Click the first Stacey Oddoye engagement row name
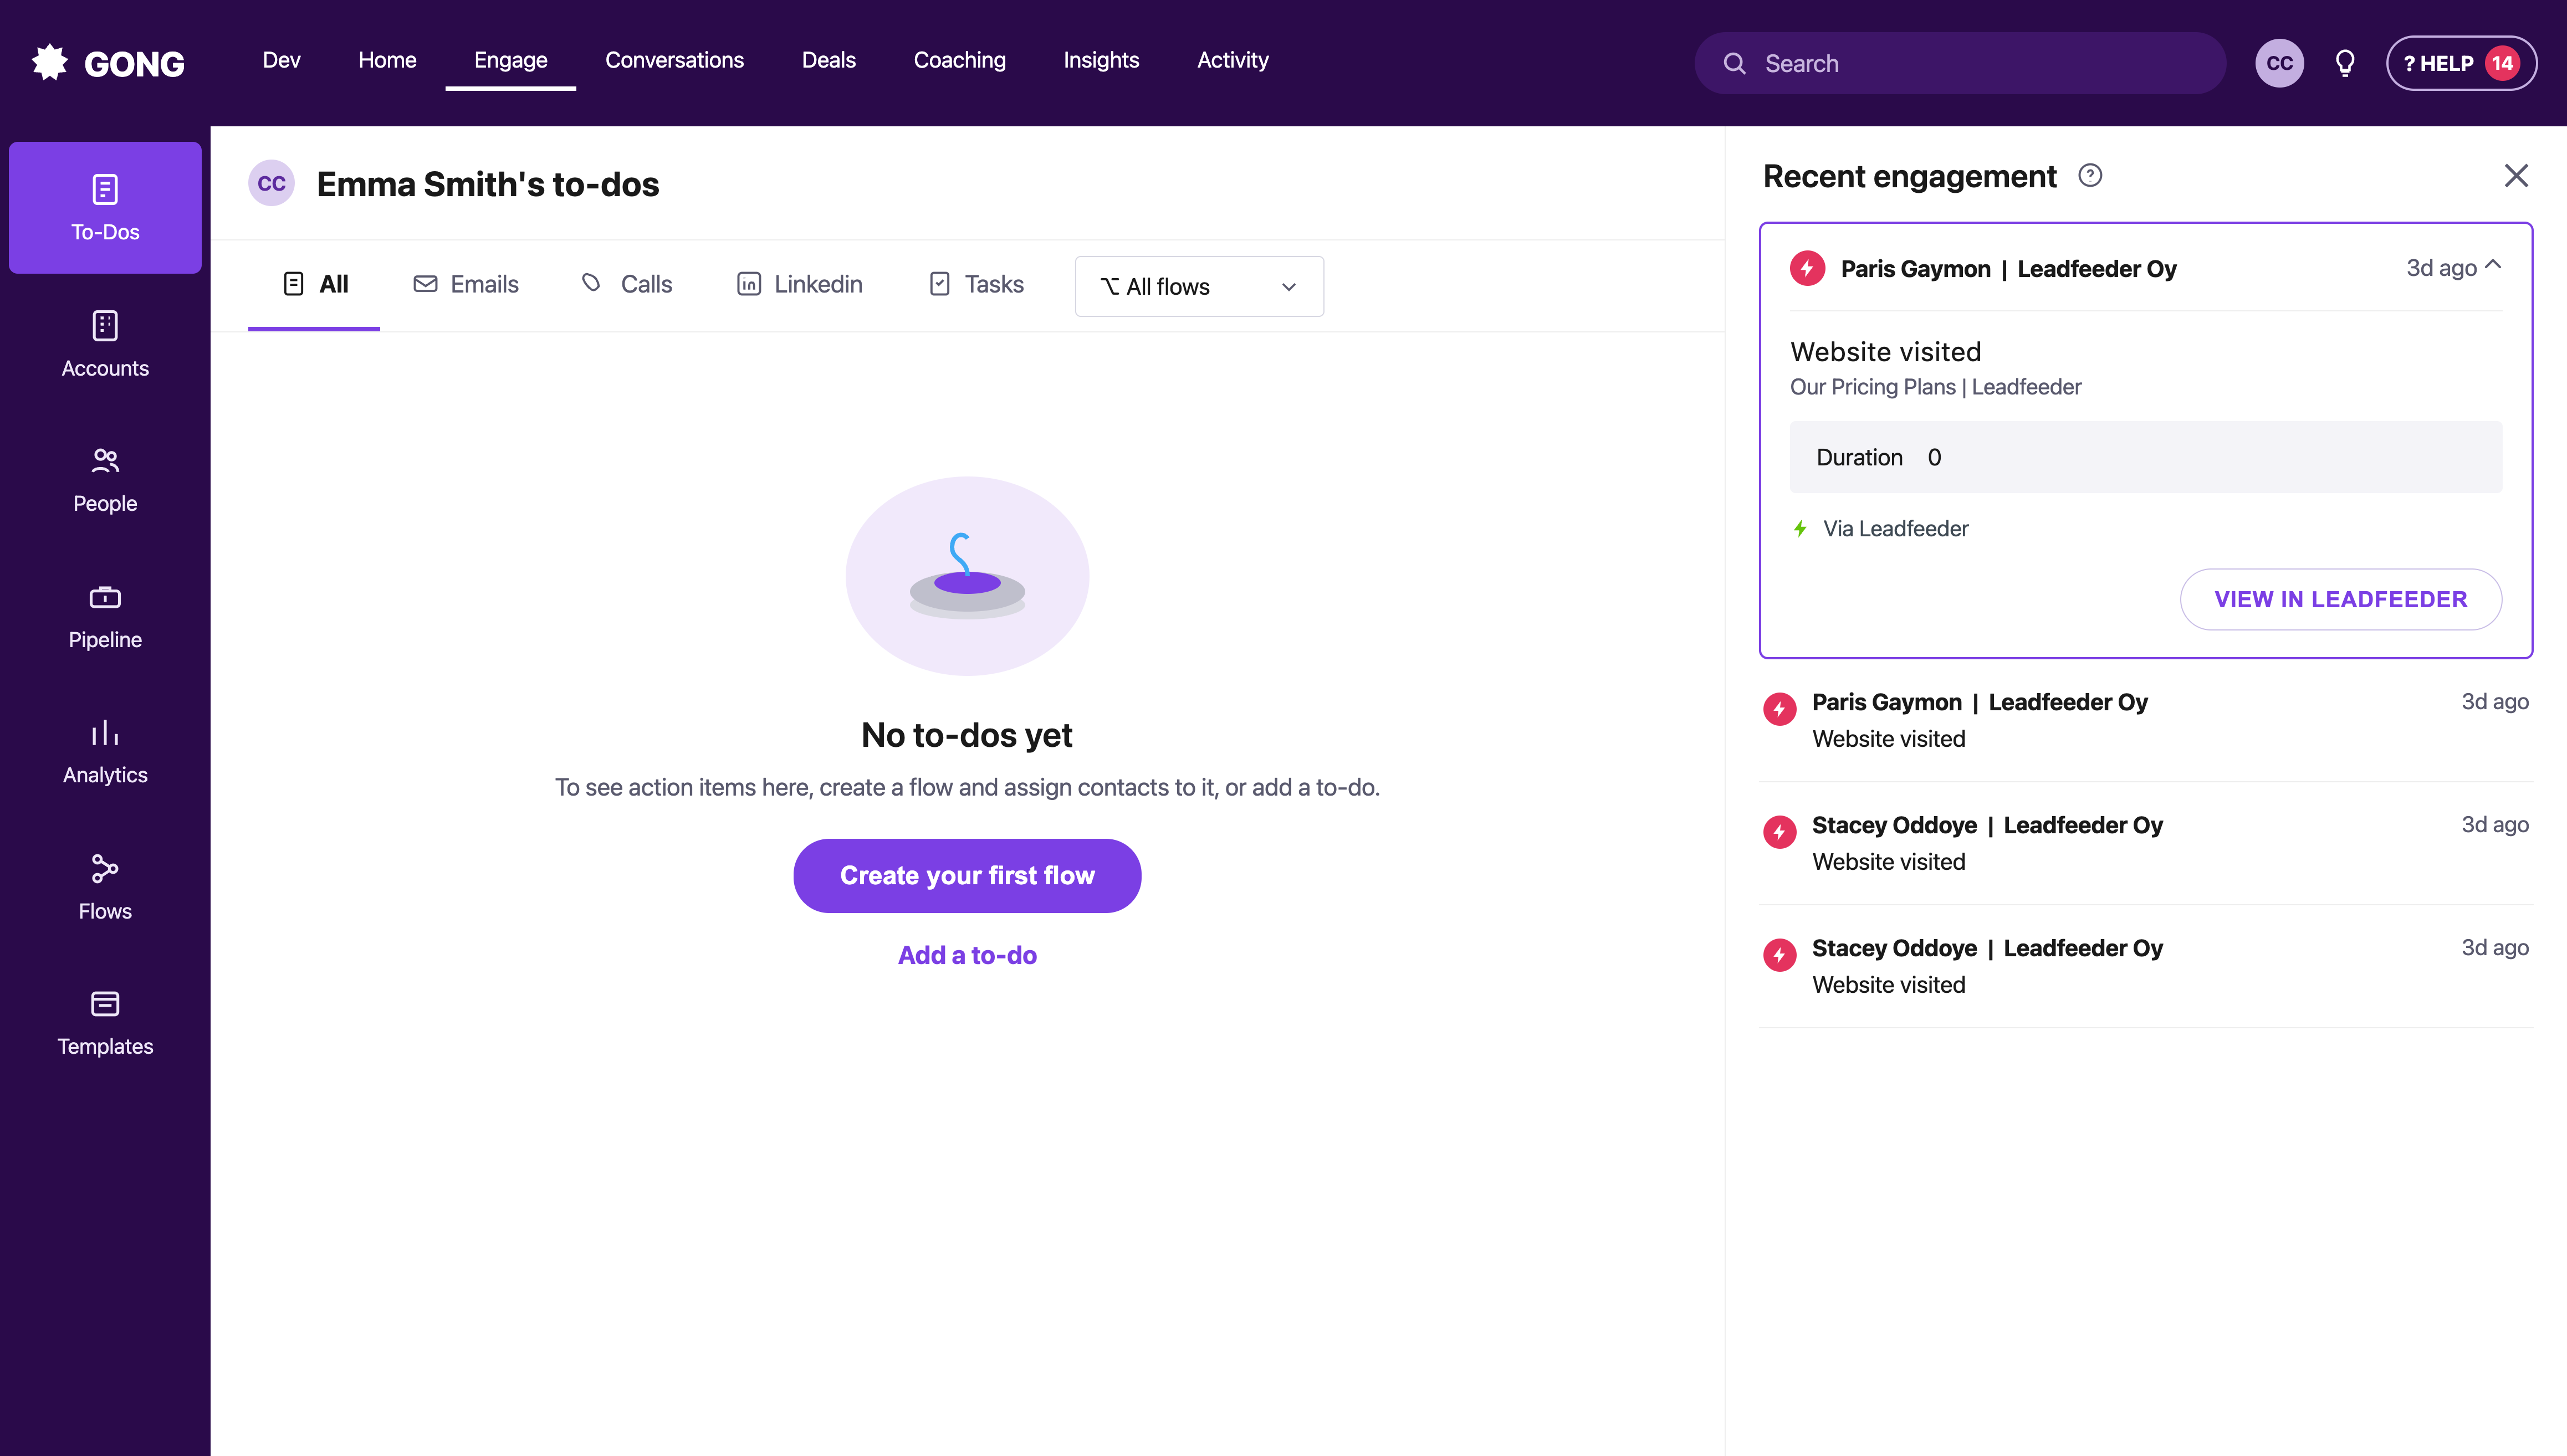 [1894, 825]
